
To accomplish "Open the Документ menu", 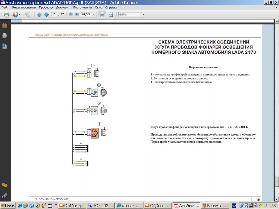I will point(63,8).
